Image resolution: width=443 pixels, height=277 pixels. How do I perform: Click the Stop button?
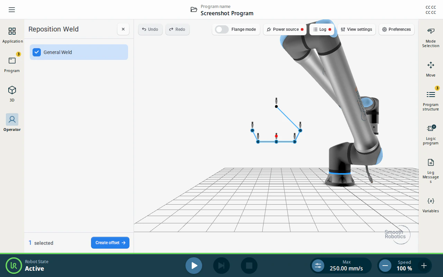click(249, 266)
